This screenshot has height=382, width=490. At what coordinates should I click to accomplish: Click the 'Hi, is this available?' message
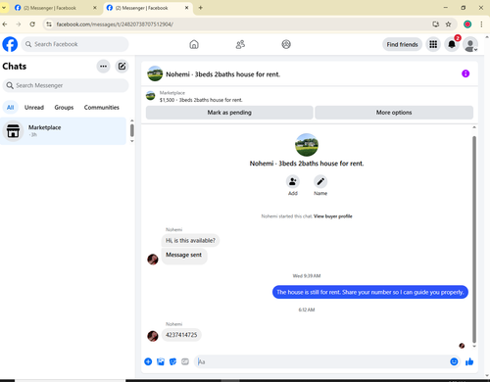click(190, 241)
